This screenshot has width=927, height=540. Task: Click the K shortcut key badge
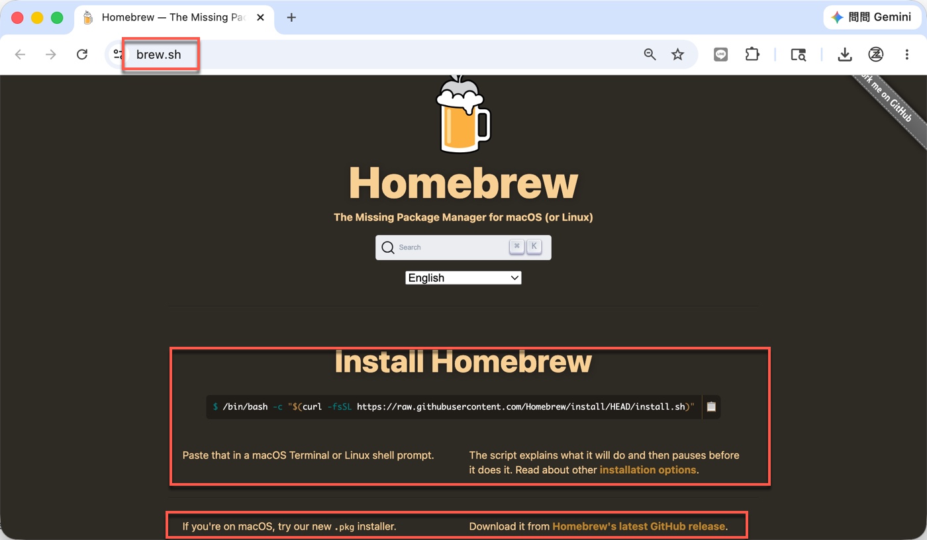click(x=534, y=246)
